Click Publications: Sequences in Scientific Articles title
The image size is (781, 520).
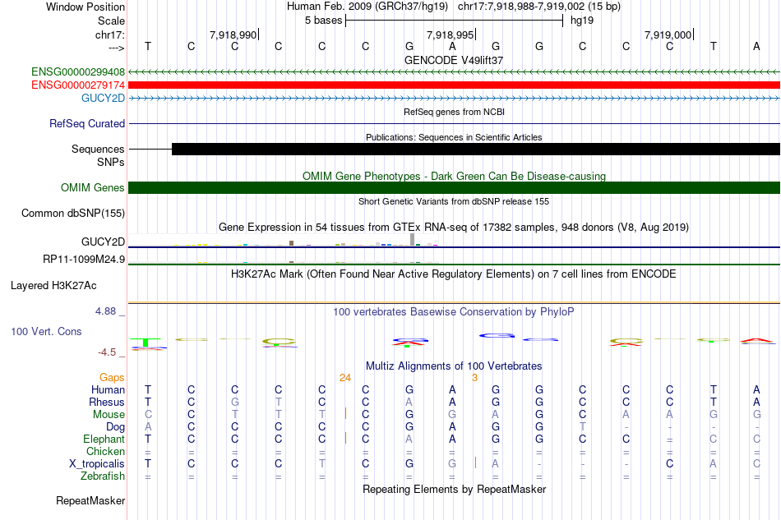454,137
